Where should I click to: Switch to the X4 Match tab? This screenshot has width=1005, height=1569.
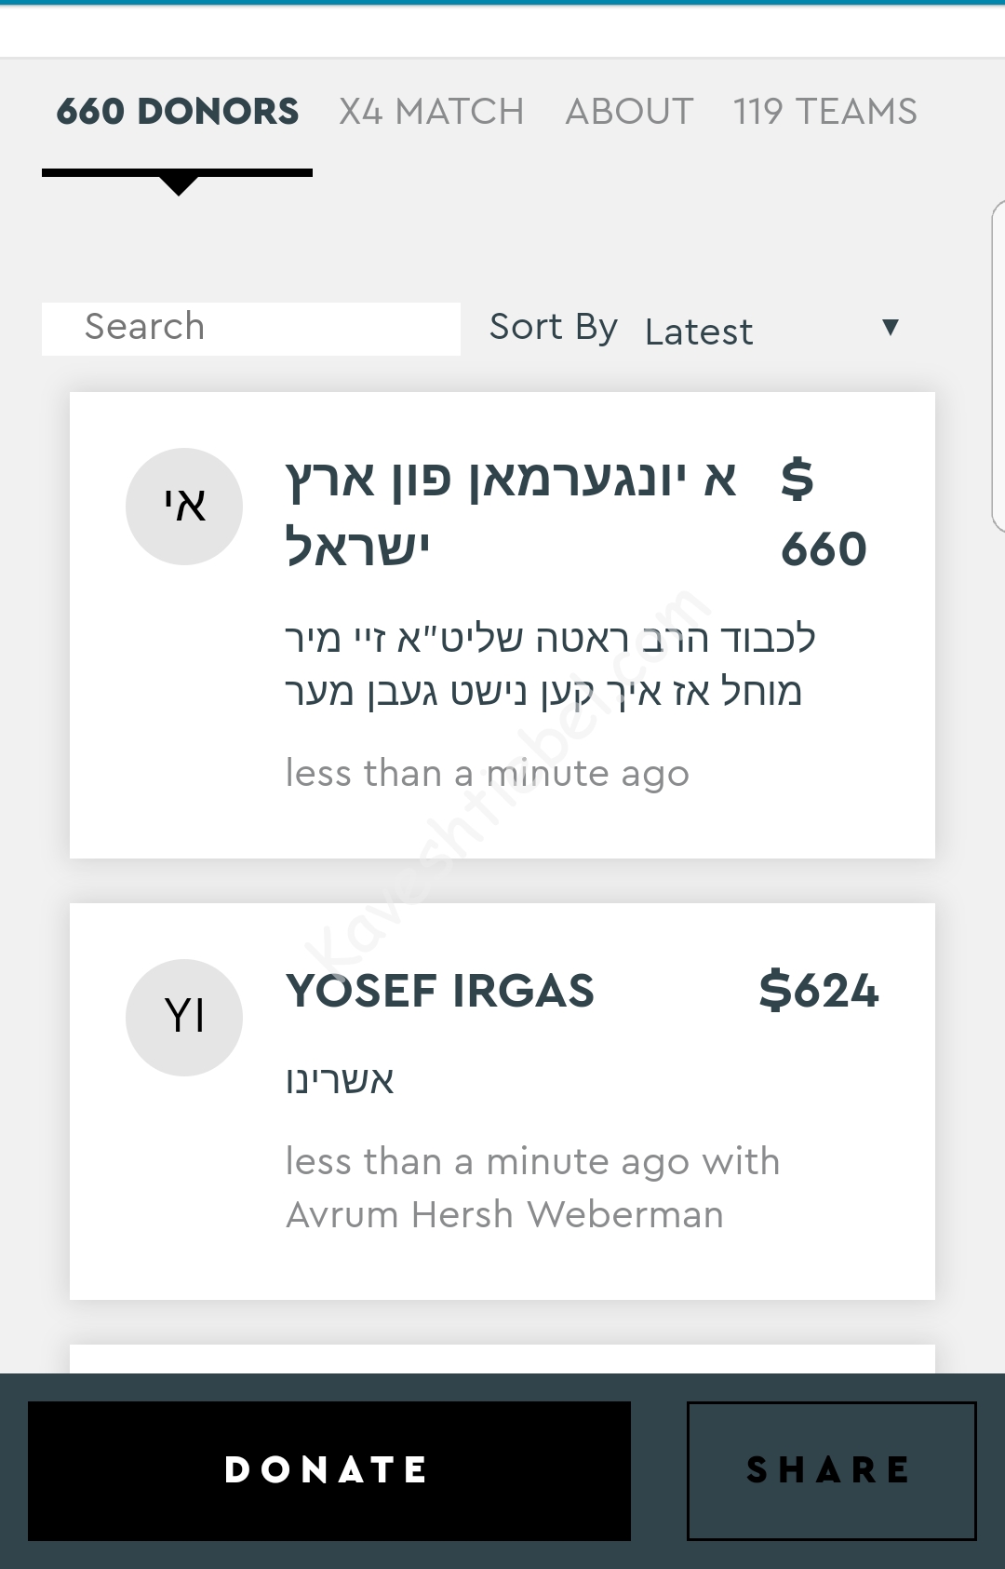(431, 112)
